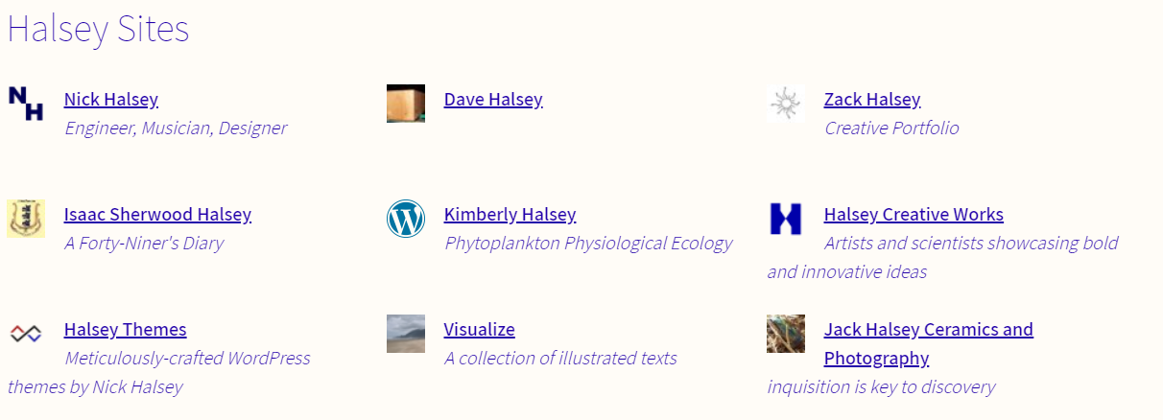This screenshot has width=1163, height=420.
Task: Click the WordPress logo beside Kimberly Halsey
Action: tap(406, 219)
